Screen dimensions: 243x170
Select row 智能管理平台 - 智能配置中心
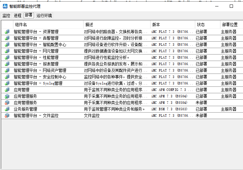pyautogui.click(x=122, y=45)
